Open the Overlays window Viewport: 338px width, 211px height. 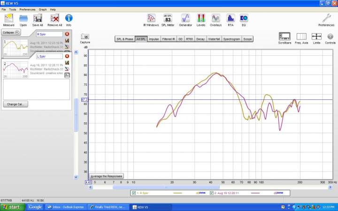tap(216, 20)
